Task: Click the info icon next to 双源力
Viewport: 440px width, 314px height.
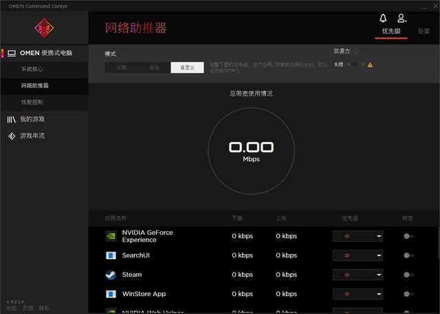Action: pos(356,51)
